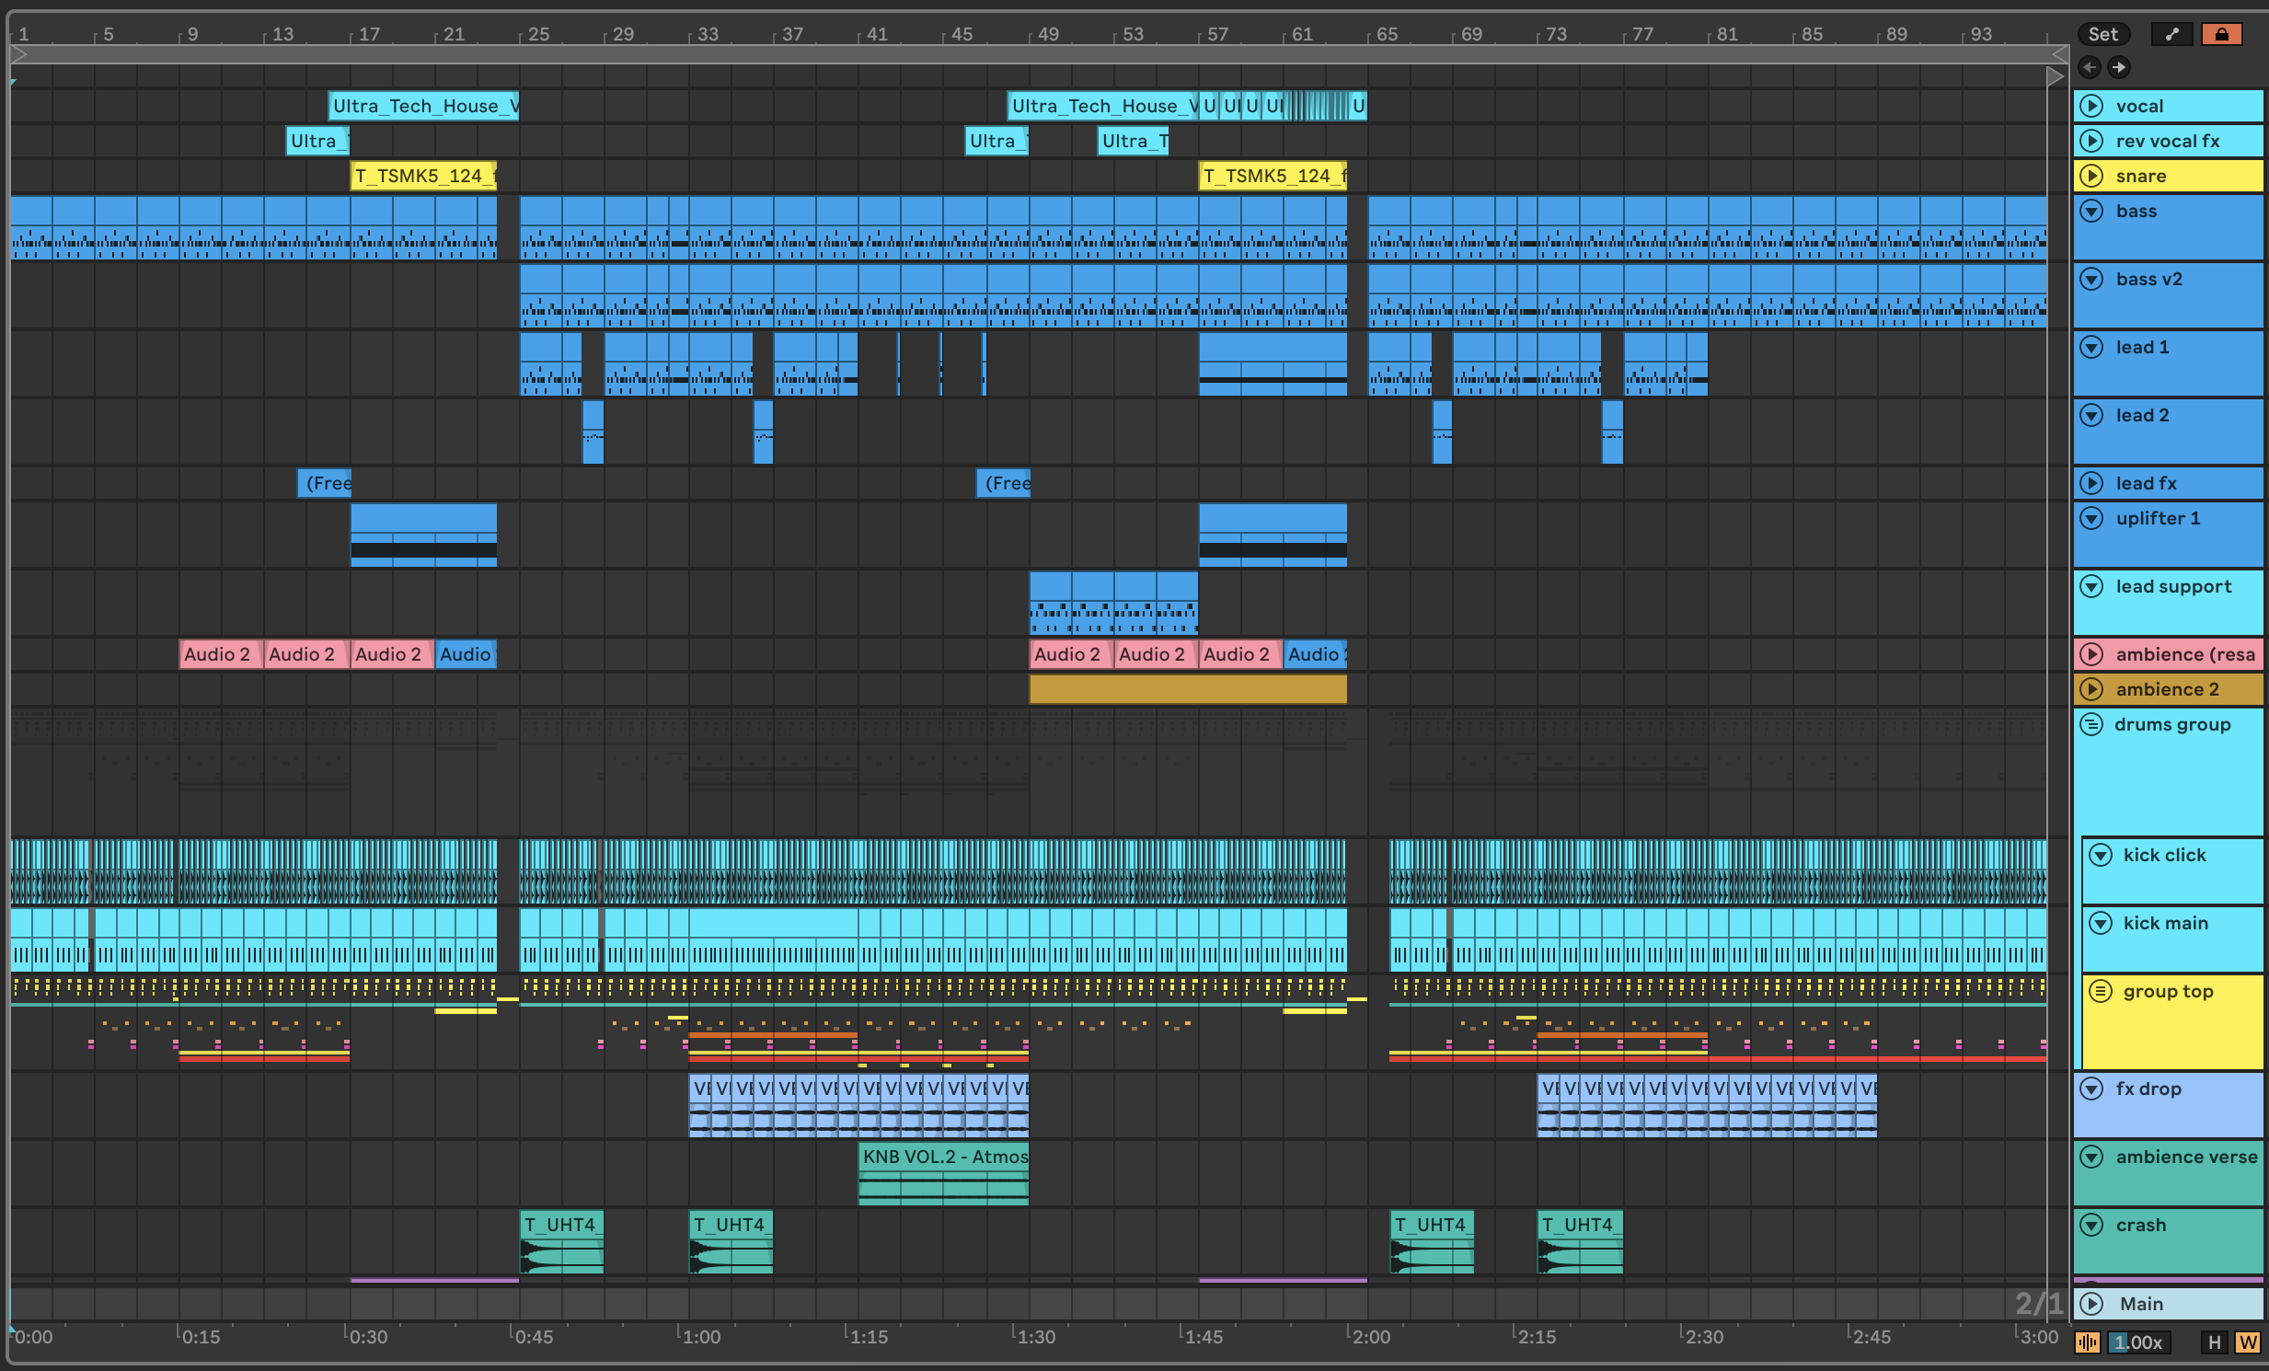Jump to next locator arrow
Viewport: 2269px width, 1371px height.
[2119, 66]
